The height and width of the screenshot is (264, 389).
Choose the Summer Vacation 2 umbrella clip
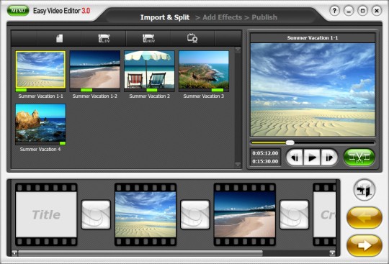point(149,70)
